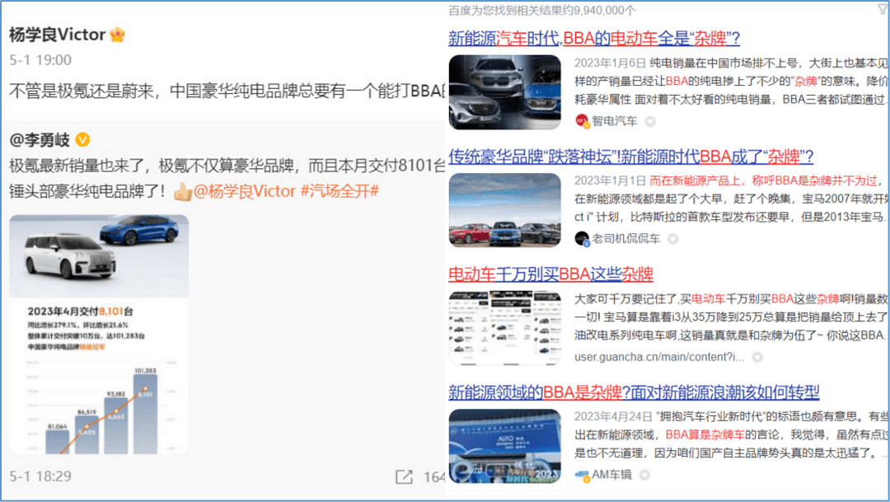Open the AM车镜 source name
The height and width of the screenshot is (502, 890).
[x=611, y=475]
